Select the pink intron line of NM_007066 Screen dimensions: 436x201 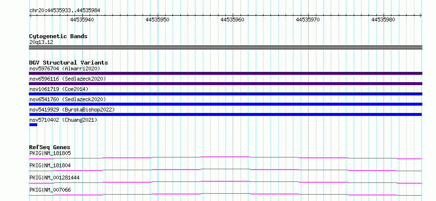225,194
